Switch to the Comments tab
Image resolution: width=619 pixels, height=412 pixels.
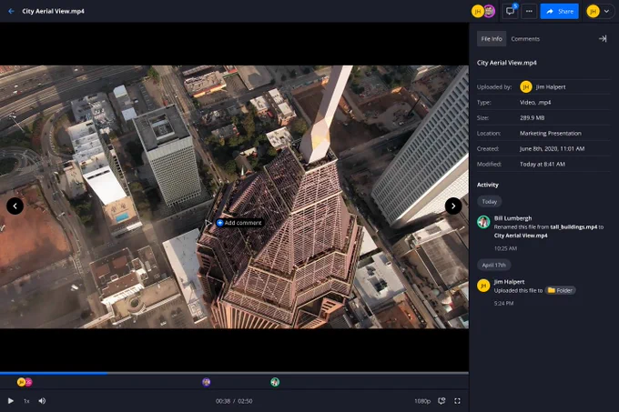pyautogui.click(x=525, y=38)
